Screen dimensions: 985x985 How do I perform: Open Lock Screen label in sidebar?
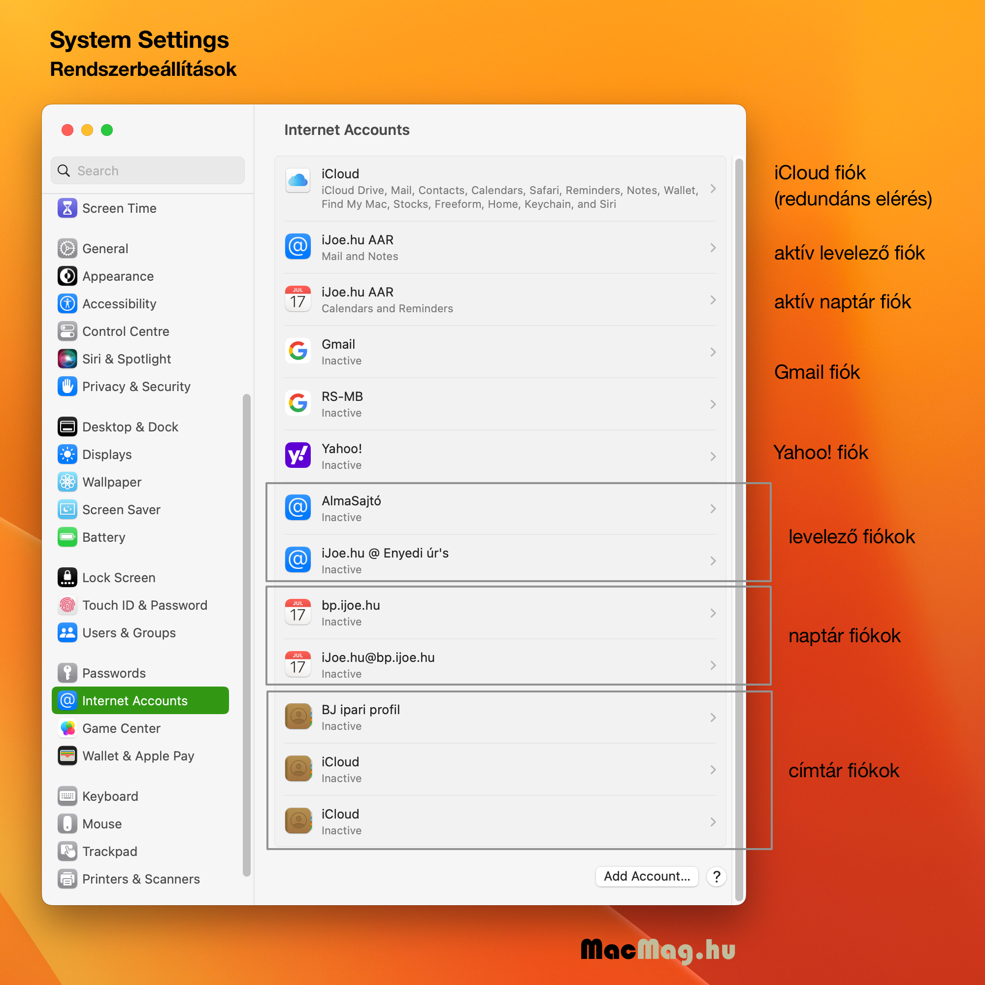click(118, 578)
